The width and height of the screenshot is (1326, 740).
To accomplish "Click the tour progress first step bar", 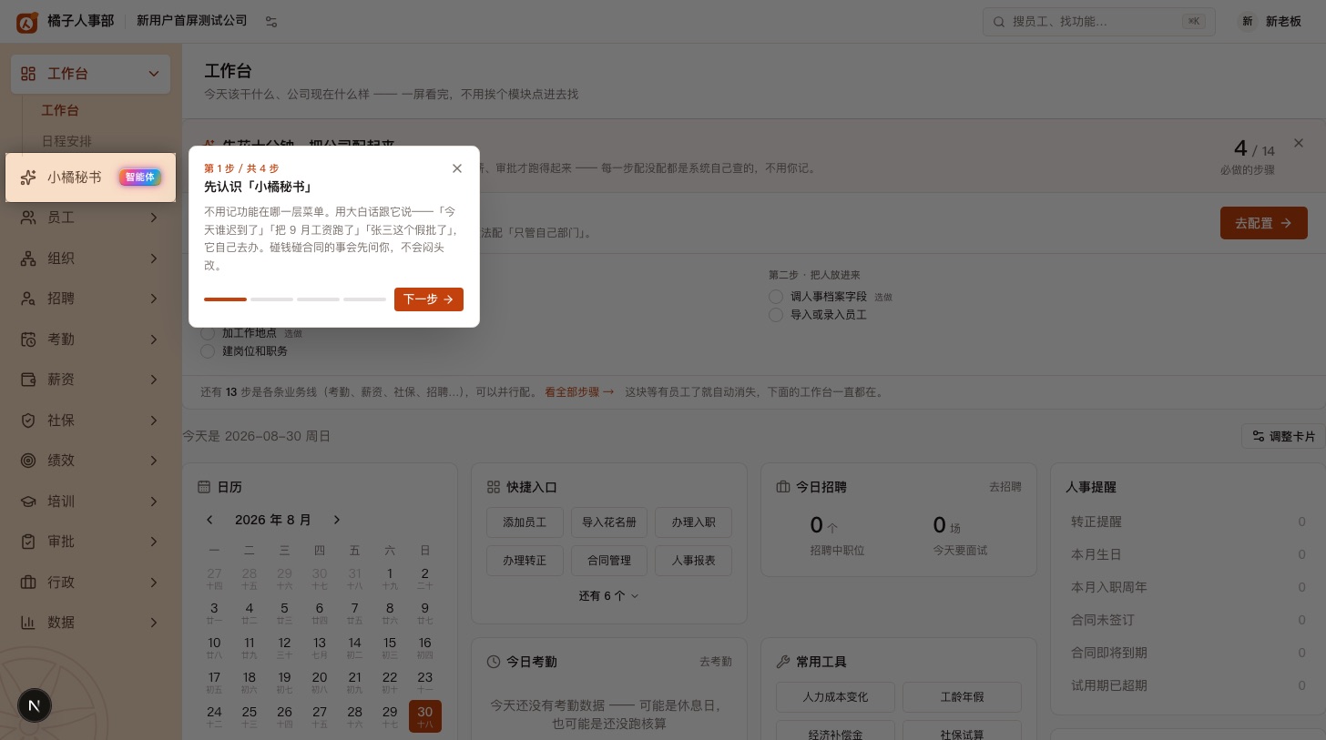I will pyautogui.click(x=225, y=299).
